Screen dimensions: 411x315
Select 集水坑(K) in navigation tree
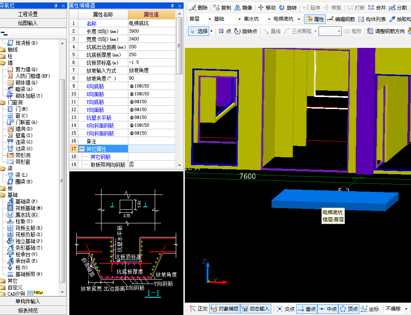[x=23, y=215]
